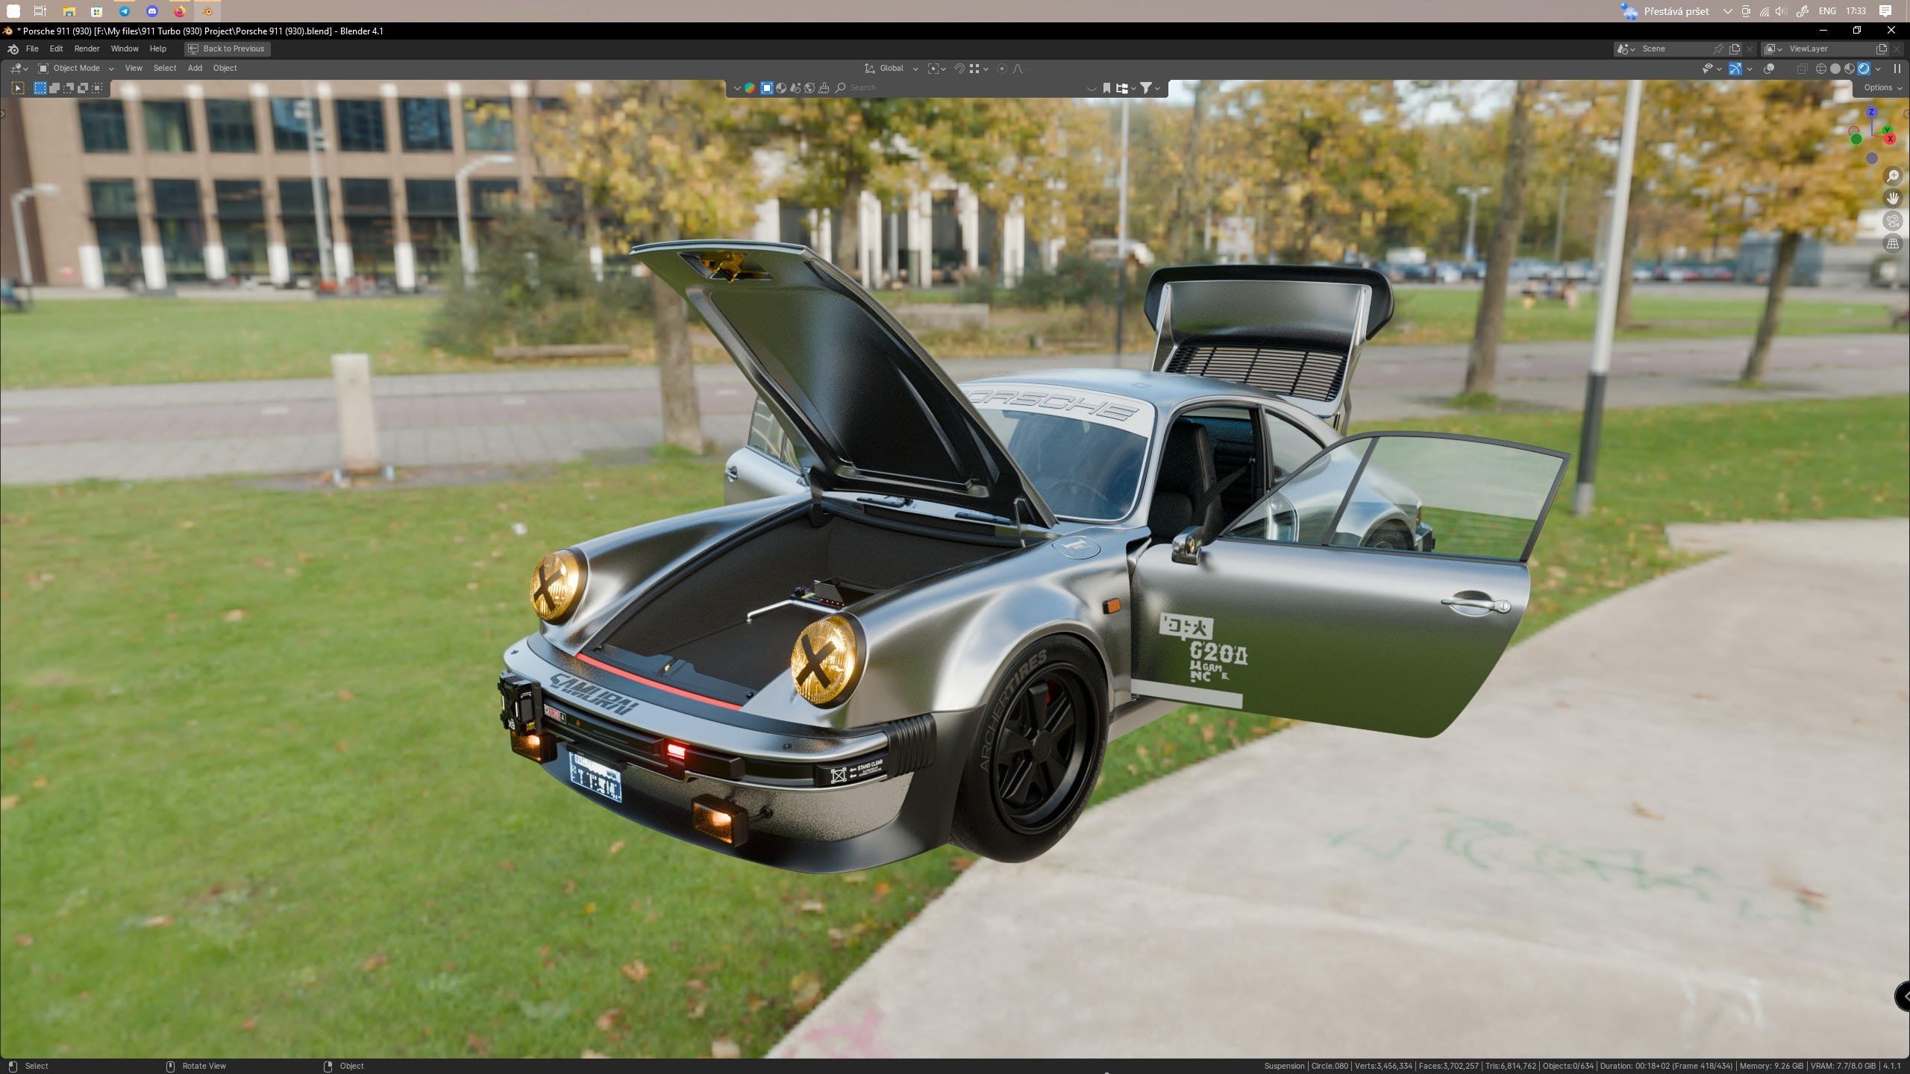This screenshot has height=1074, width=1910.
Task: Click the pan view hand icon
Action: coord(1893,198)
